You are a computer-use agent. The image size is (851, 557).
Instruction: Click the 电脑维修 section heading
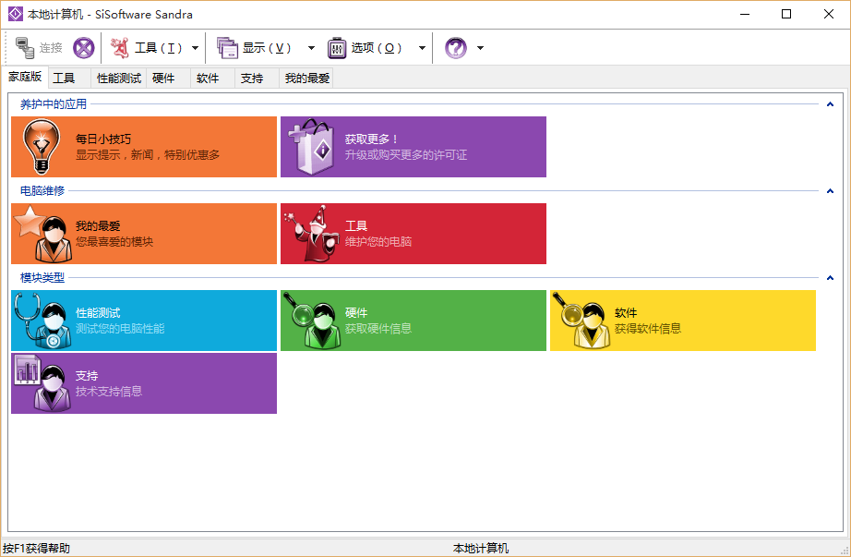pyautogui.click(x=42, y=191)
